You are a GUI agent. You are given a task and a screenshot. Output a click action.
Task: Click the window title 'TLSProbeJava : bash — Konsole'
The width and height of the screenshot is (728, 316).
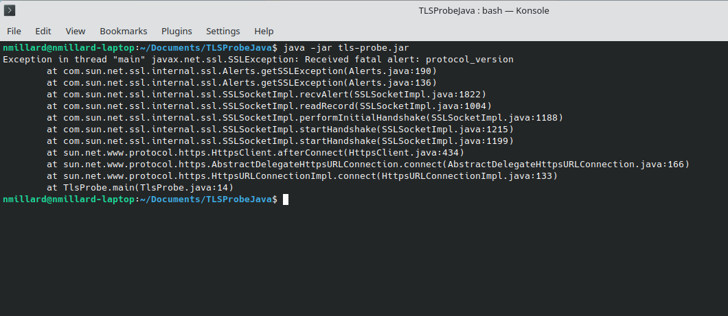click(x=484, y=10)
